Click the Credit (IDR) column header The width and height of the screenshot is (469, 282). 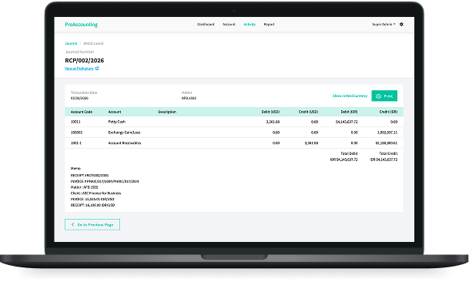pos(388,112)
